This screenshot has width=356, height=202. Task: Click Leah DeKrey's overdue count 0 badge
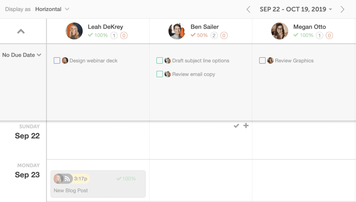124,35
